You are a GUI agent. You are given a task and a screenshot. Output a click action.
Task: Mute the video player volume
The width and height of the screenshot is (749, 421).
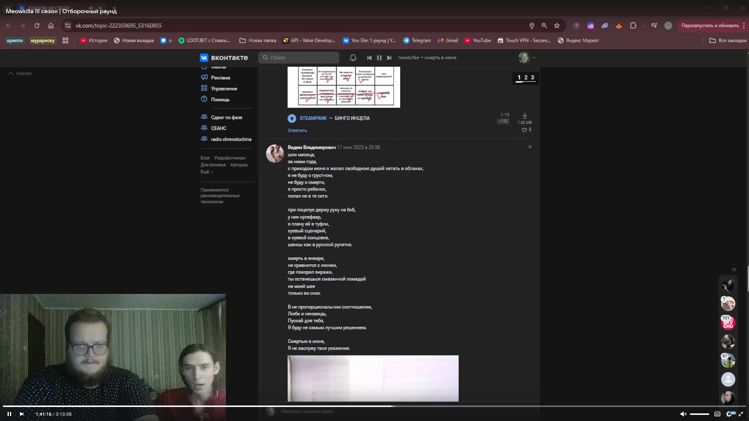pos(683,414)
